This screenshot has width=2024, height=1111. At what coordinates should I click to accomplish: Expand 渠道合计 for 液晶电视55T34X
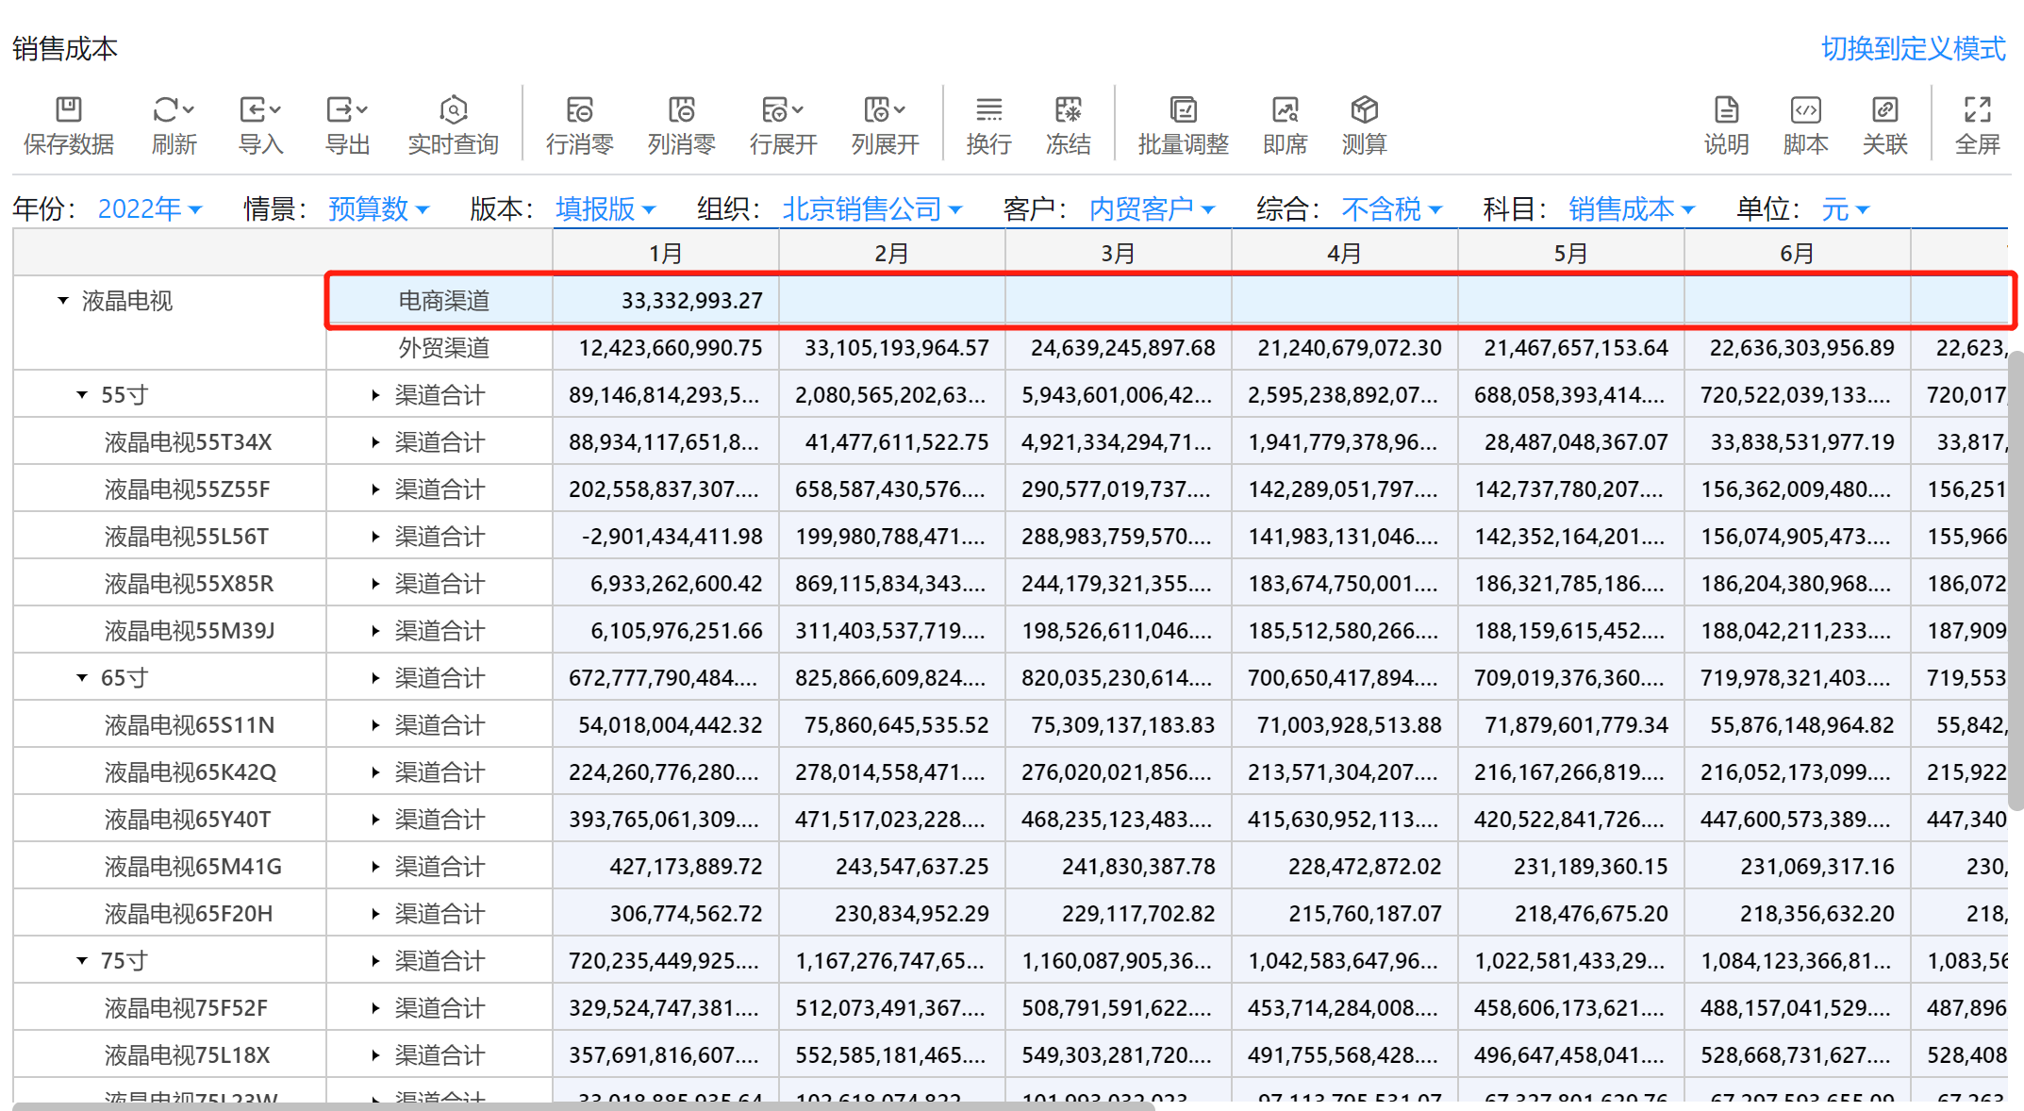coord(375,442)
